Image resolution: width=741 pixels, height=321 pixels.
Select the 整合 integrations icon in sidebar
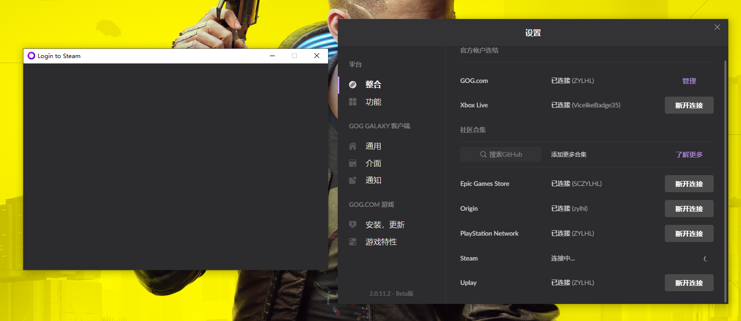353,84
